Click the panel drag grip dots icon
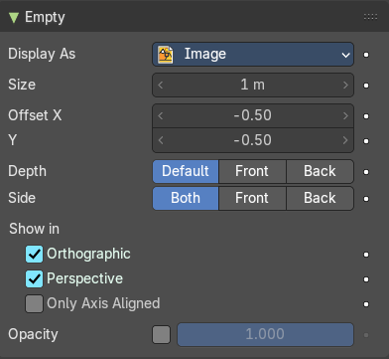 click(x=370, y=17)
